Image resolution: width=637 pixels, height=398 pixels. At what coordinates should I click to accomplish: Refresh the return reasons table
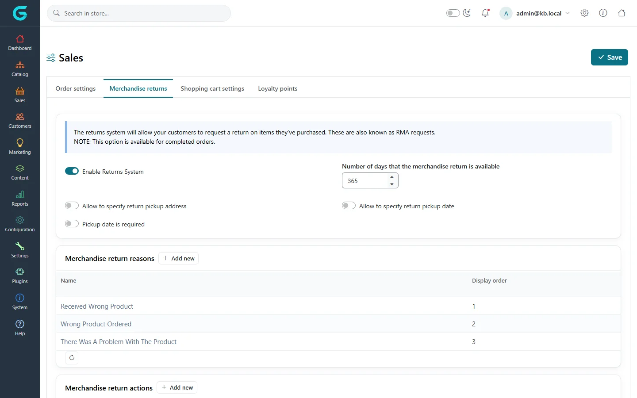[72, 358]
